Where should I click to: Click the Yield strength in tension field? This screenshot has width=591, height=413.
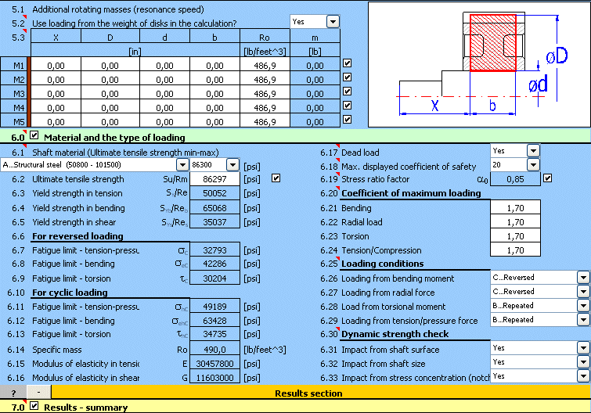click(214, 193)
